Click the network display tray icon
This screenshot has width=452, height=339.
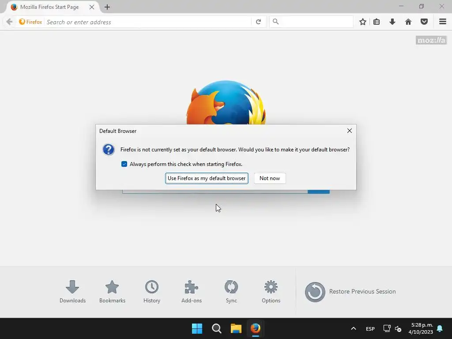pos(387,328)
